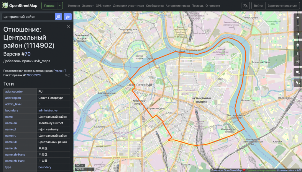Click the Войти login button
Screen dimensions: 302x172
pos(258,6)
